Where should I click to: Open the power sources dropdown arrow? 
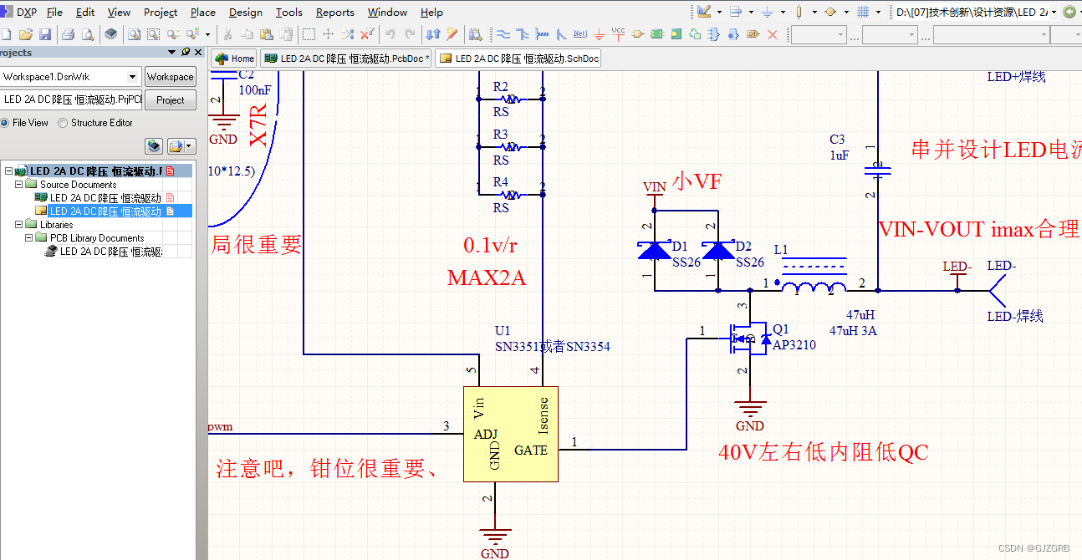783,12
